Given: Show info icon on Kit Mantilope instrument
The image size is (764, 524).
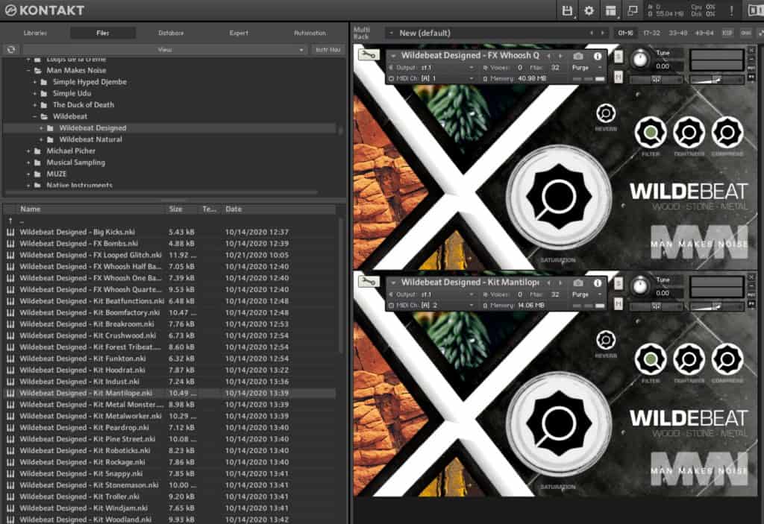Looking at the screenshot, I should coord(598,282).
